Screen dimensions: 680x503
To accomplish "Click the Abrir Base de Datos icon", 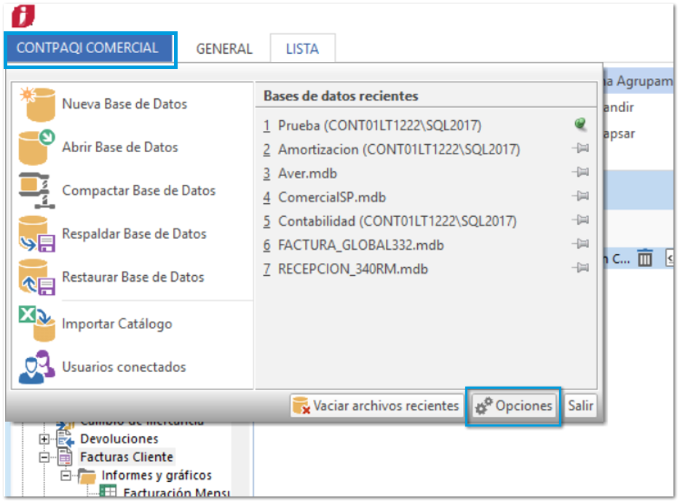I will (x=37, y=148).
